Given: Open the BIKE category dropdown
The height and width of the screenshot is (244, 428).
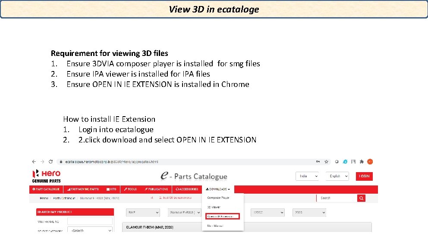Looking at the screenshot, I should 143,213.
